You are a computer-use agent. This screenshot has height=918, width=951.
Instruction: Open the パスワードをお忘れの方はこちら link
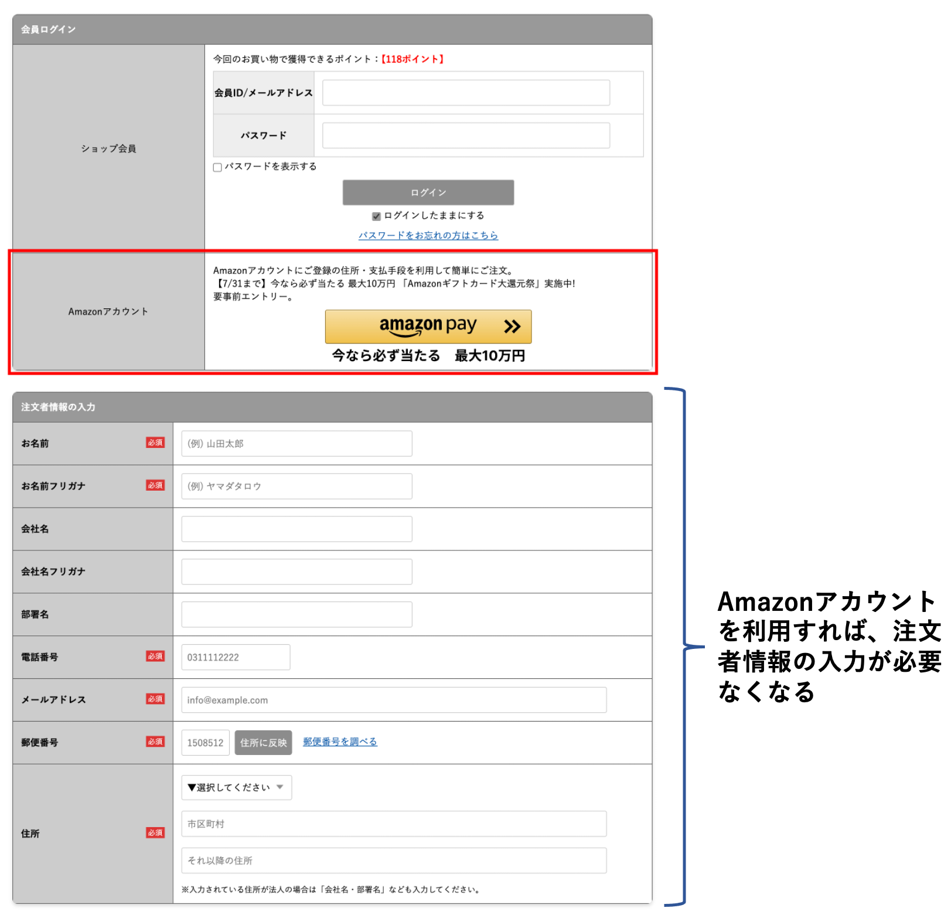click(428, 235)
